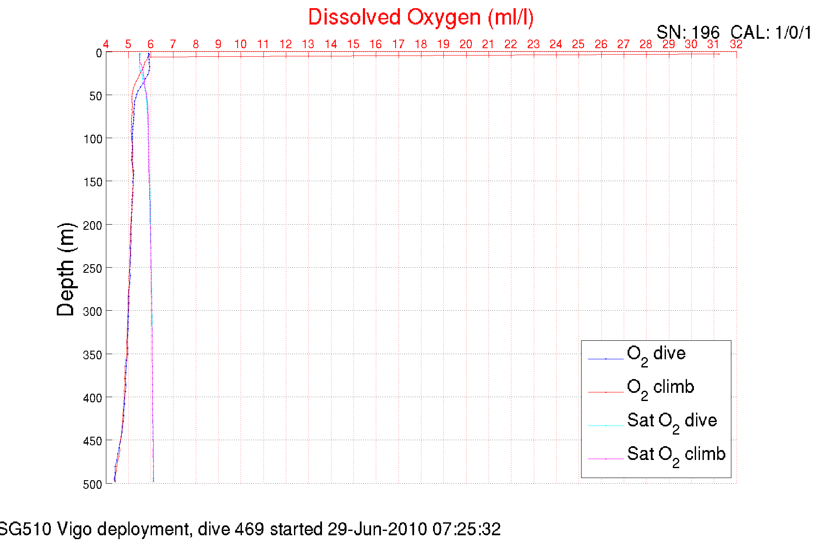Click the x-axis tick label '17'

tap(398, 44)
